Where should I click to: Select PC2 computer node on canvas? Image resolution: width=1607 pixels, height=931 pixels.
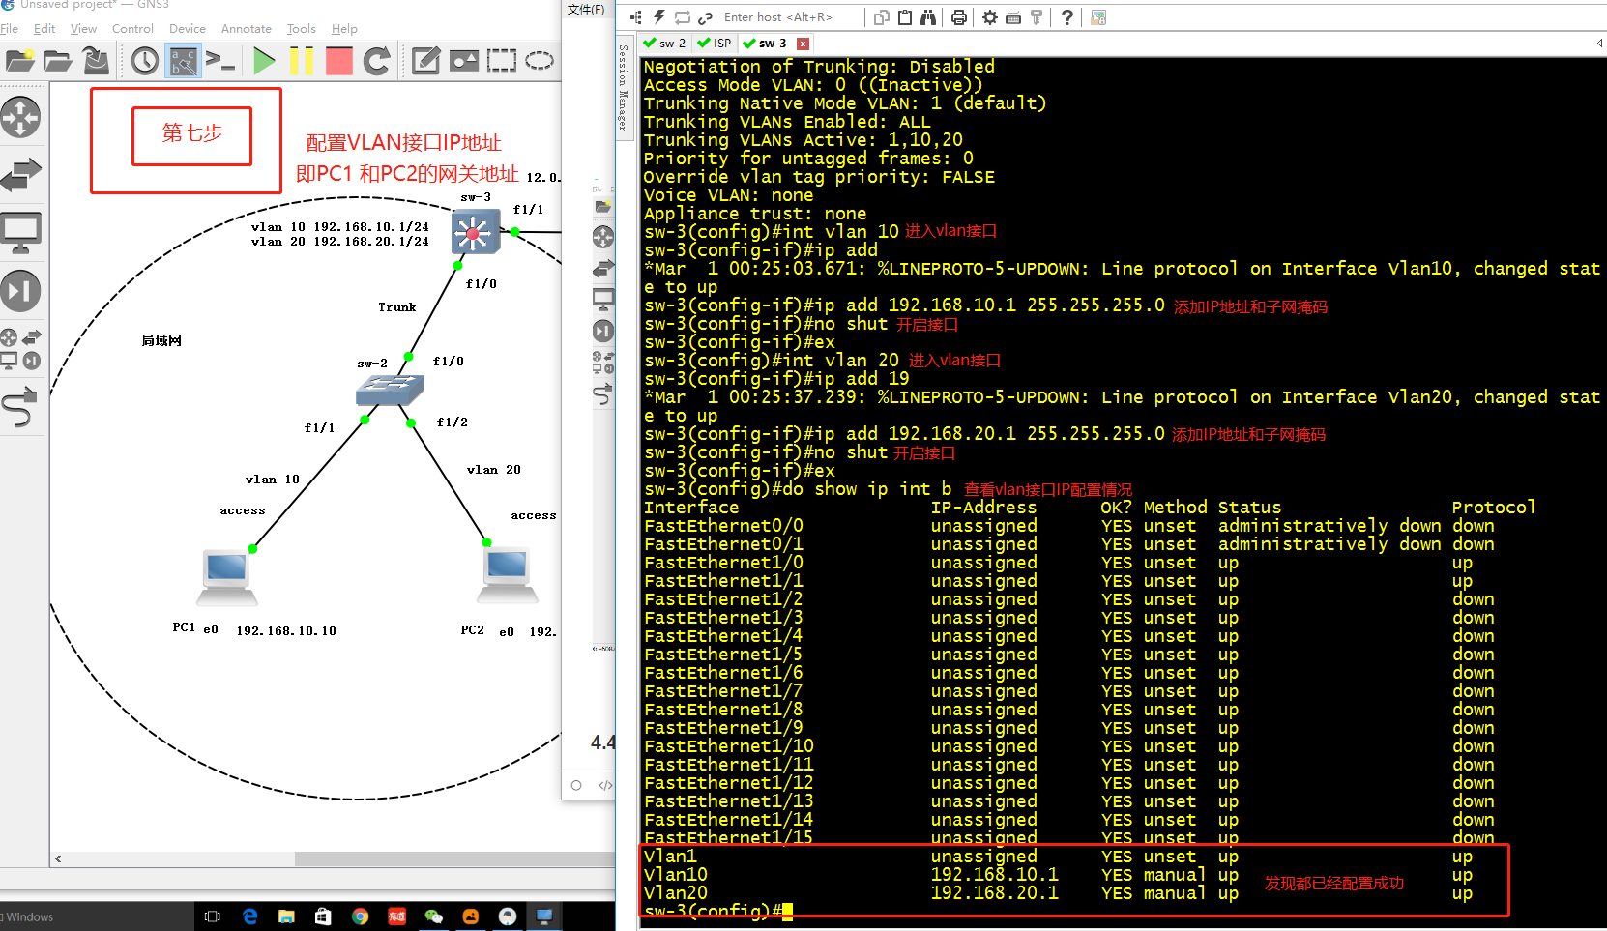(508, 575)
